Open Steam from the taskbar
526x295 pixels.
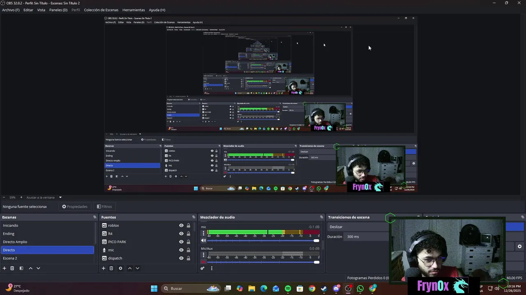(x=324, y=288)
